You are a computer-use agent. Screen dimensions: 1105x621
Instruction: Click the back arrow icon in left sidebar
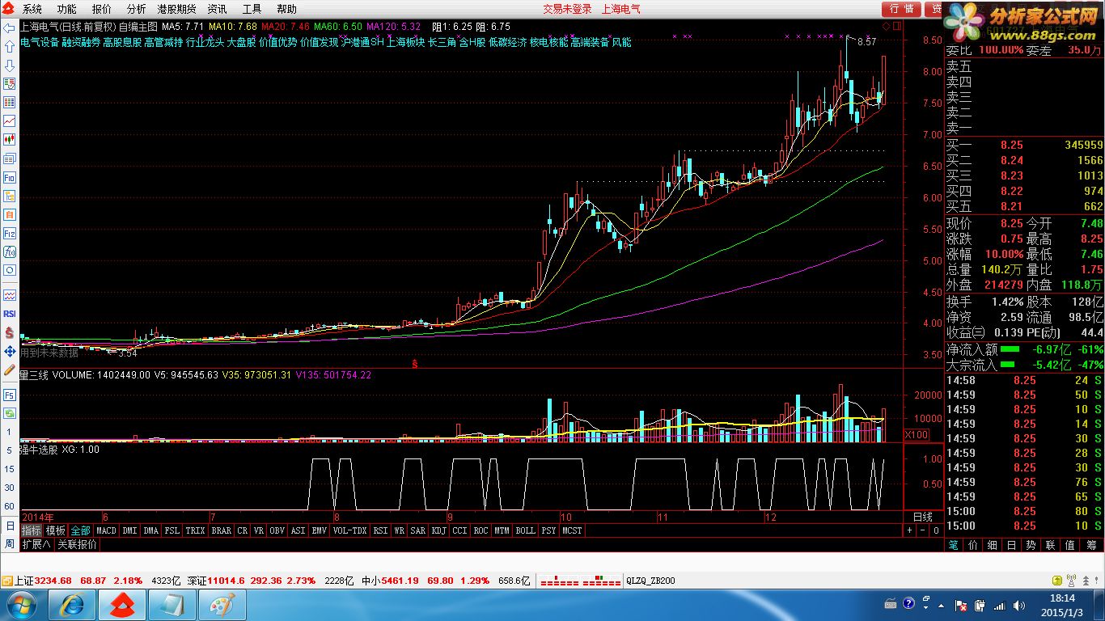coord(10,27)
